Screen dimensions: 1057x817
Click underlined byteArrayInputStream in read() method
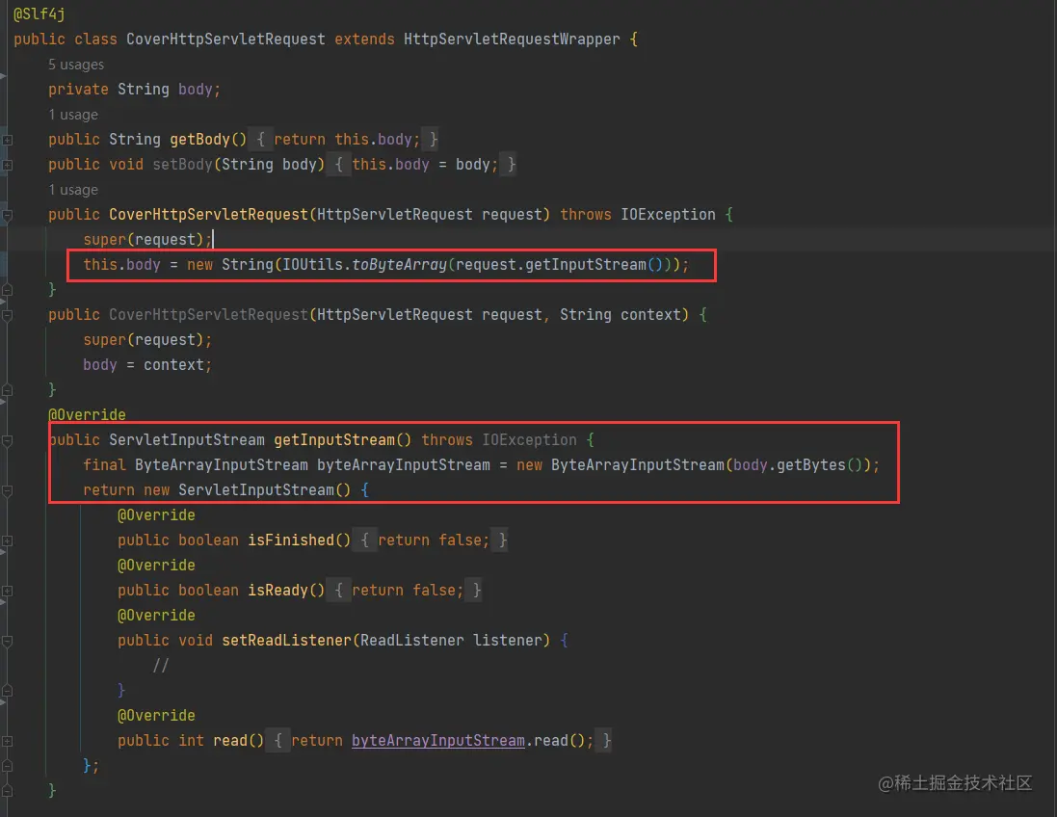(x=438, y=741)
